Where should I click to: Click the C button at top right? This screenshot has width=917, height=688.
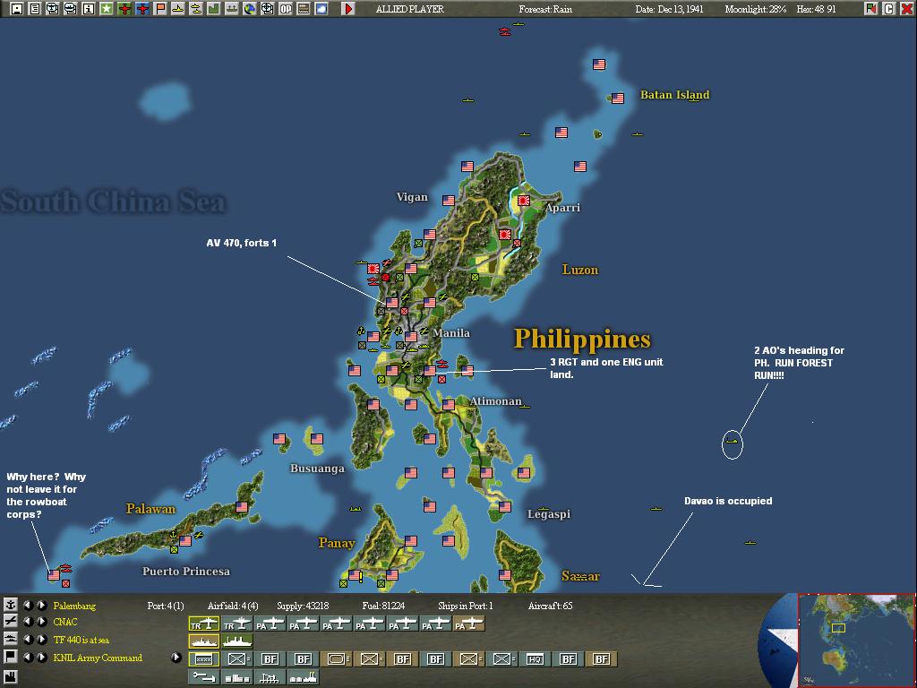(889, 9)
